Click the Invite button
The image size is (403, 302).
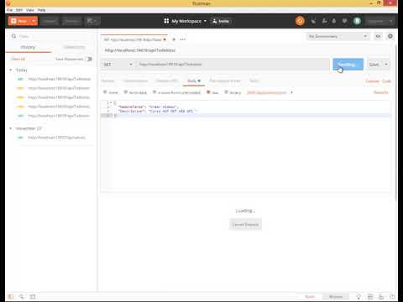pos(221,21)
